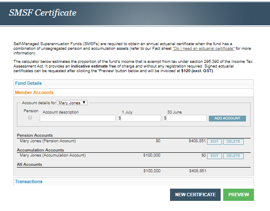The width and height of the screenshot is (270, 211).
Task: Delete Mary Jones Pension Account
Action: tap(233, 142)
